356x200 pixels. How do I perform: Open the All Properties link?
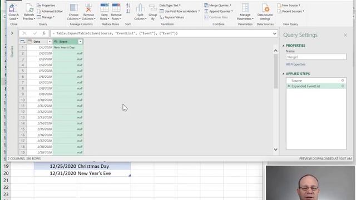pos(295,64)
